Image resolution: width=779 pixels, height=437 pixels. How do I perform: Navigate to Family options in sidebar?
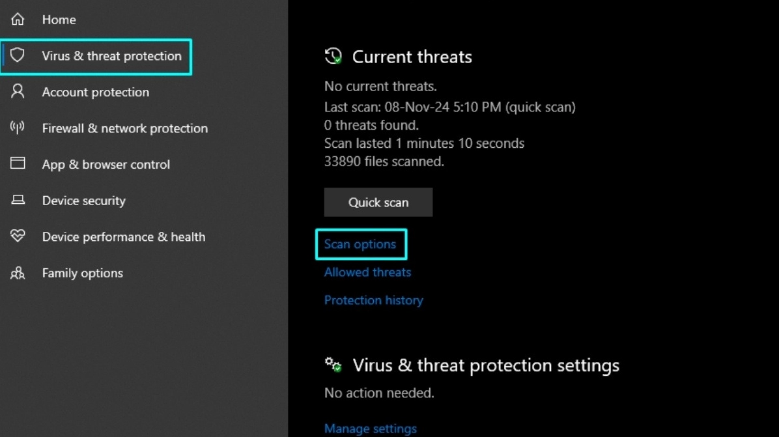82,273
